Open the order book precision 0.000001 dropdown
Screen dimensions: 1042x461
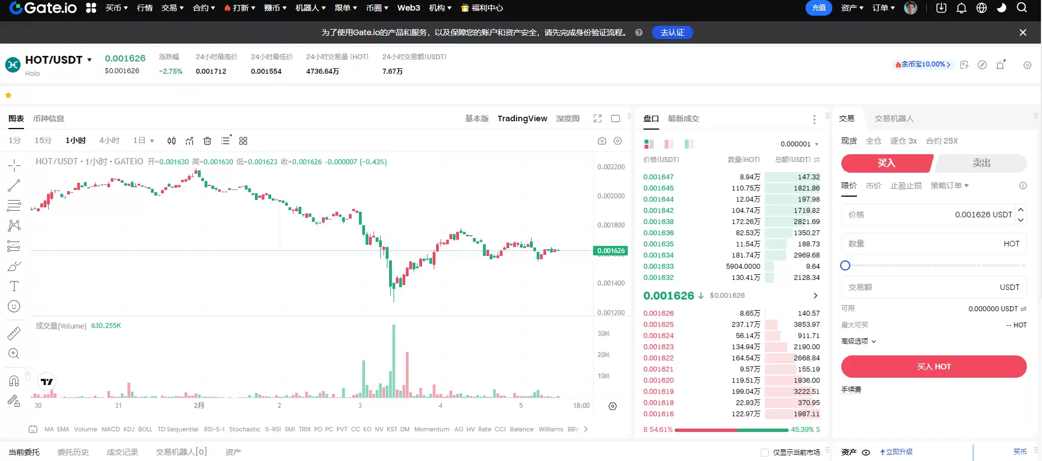[799, 144]
